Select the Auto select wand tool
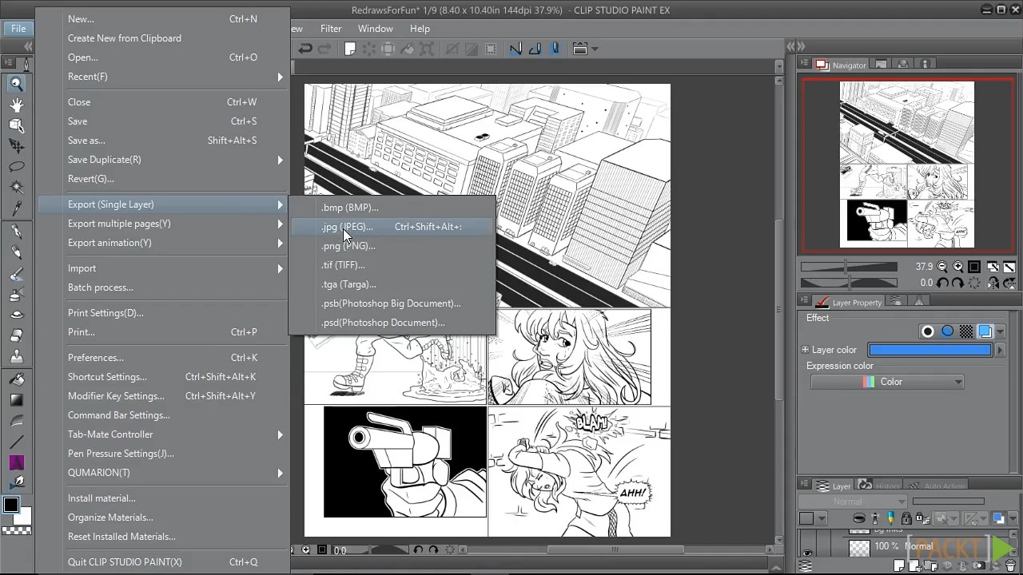The image size is (1023, 575). [16, 188]
